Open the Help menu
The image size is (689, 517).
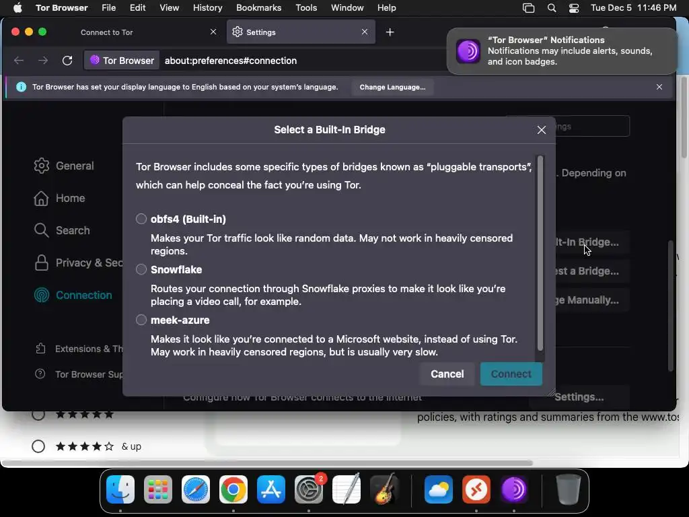pos(387,7)
